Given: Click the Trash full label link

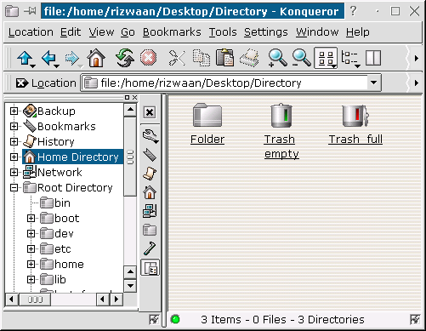Looking at the screenshot, I should 355,140.
